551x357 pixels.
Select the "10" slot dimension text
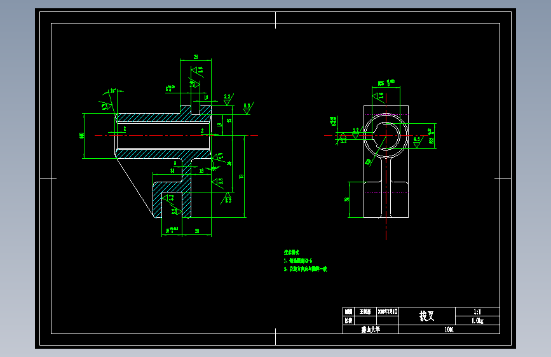coord(206,98)
